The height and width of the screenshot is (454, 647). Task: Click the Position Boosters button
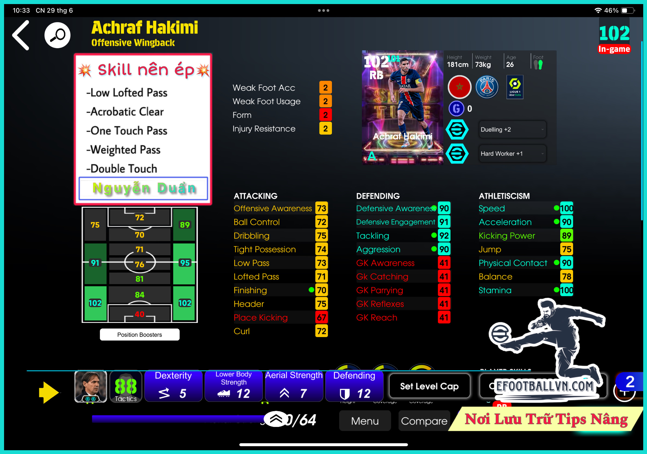[x=140, y=335]
